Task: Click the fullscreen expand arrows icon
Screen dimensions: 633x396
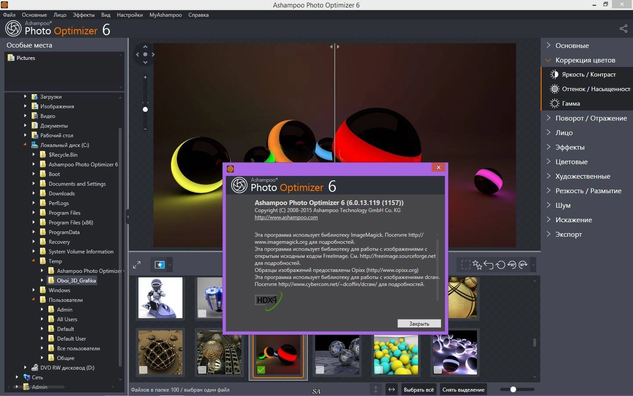Action: point(137,265)
